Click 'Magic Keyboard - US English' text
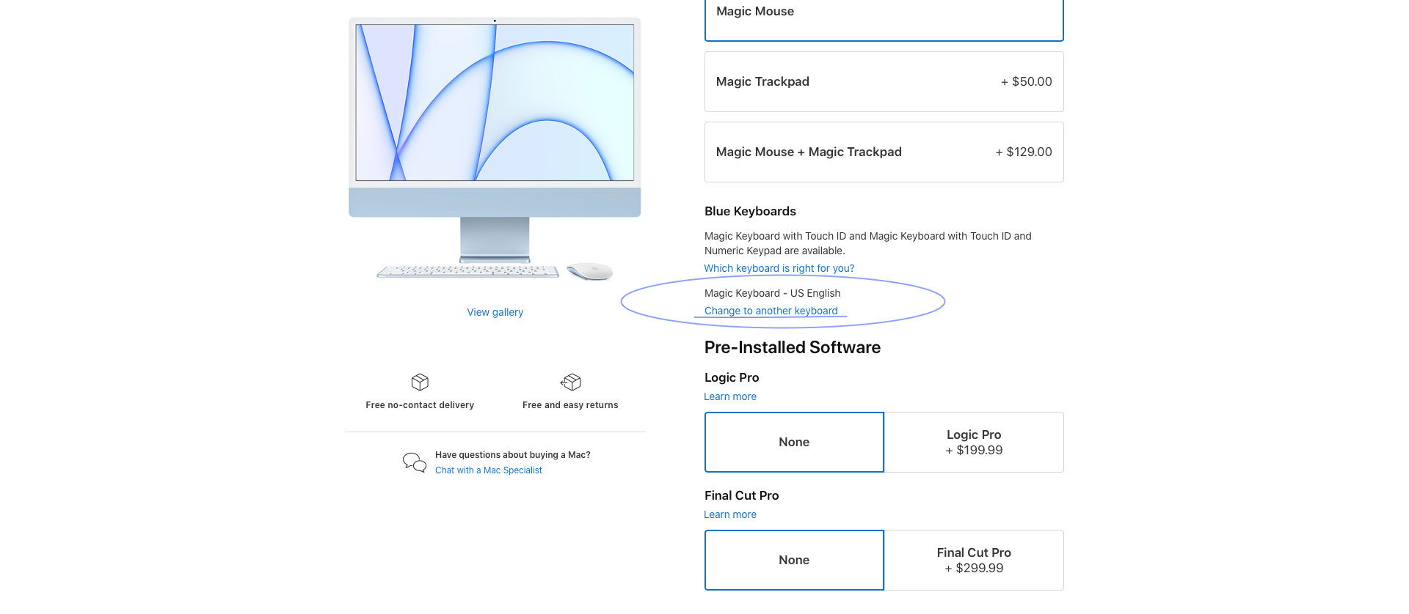1409x614 pixels. (773, 293)
